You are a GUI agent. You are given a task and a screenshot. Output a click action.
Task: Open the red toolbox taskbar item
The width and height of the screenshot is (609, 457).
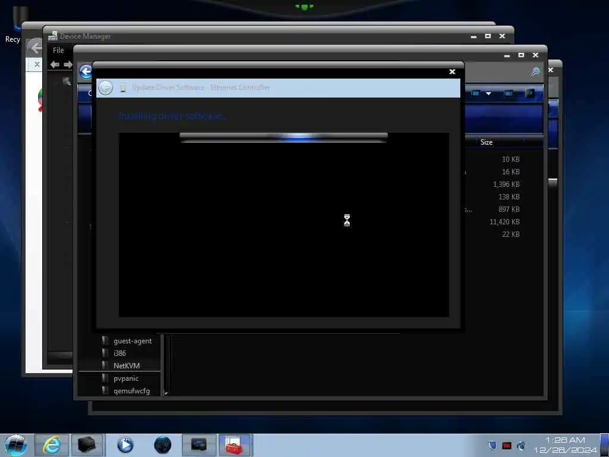[234, 445]
